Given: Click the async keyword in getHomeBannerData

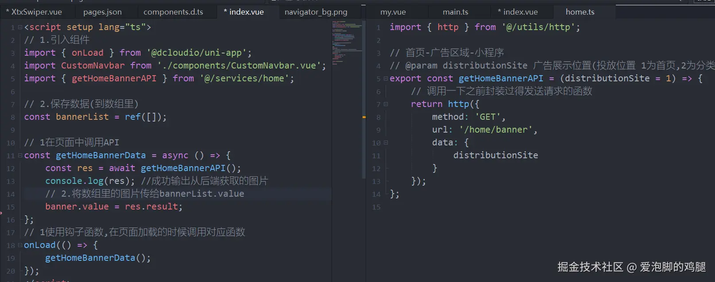Looking at the screenshot, I should pyautogui.click(x=175, y=156).
